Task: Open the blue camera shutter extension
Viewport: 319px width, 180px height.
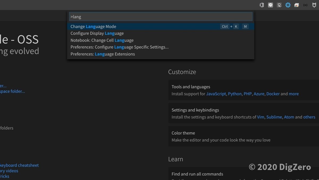Action: (x=288, y=5)
